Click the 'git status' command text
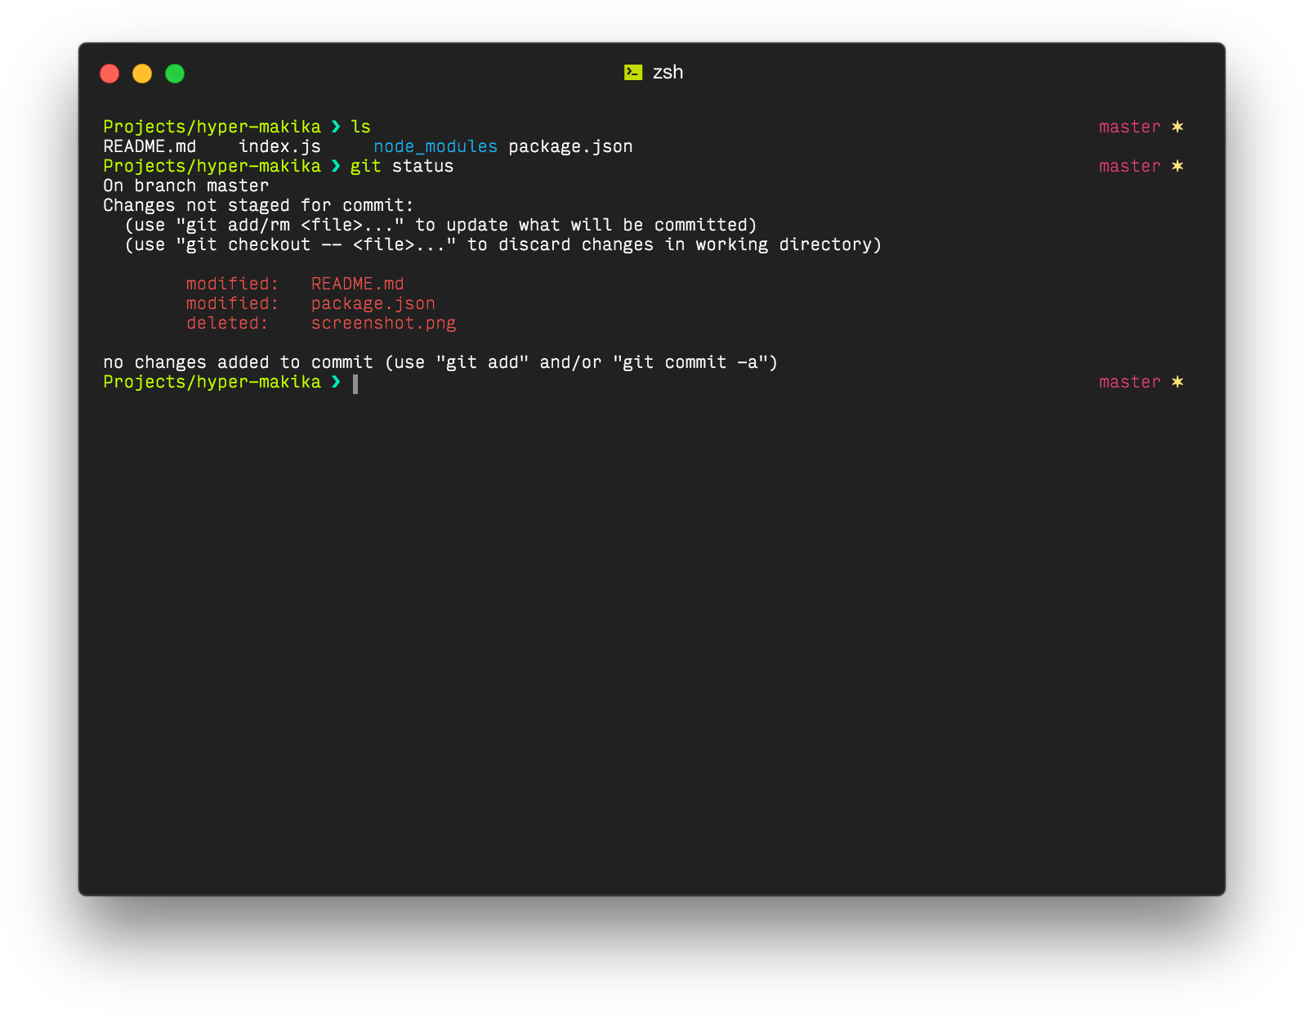 (402, 166)
